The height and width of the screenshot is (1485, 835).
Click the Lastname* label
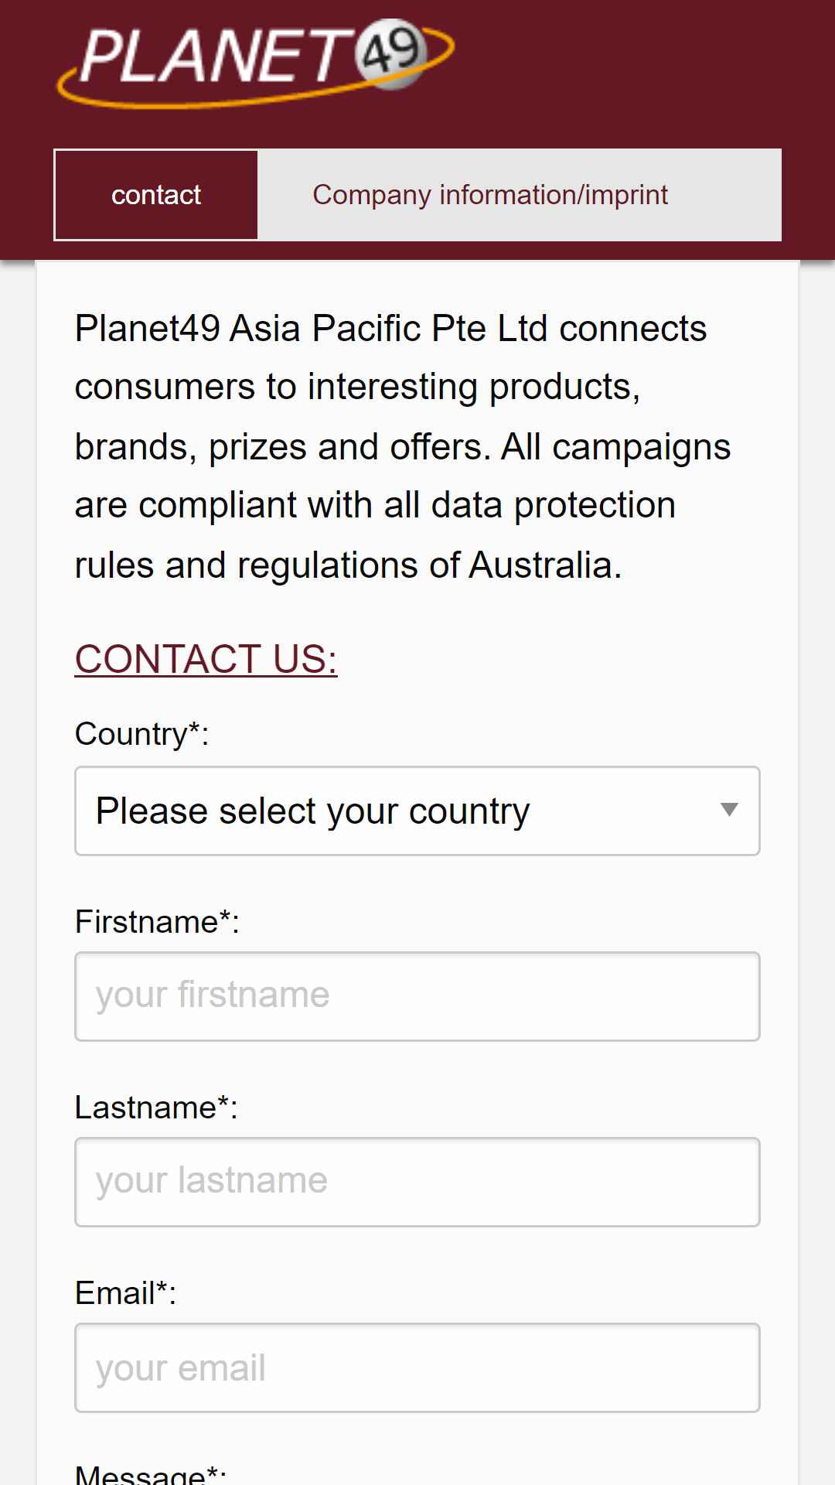coord(156,1108)
